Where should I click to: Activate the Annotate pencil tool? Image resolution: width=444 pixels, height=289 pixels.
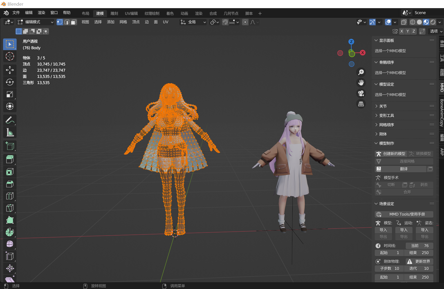tap(10, 120)
